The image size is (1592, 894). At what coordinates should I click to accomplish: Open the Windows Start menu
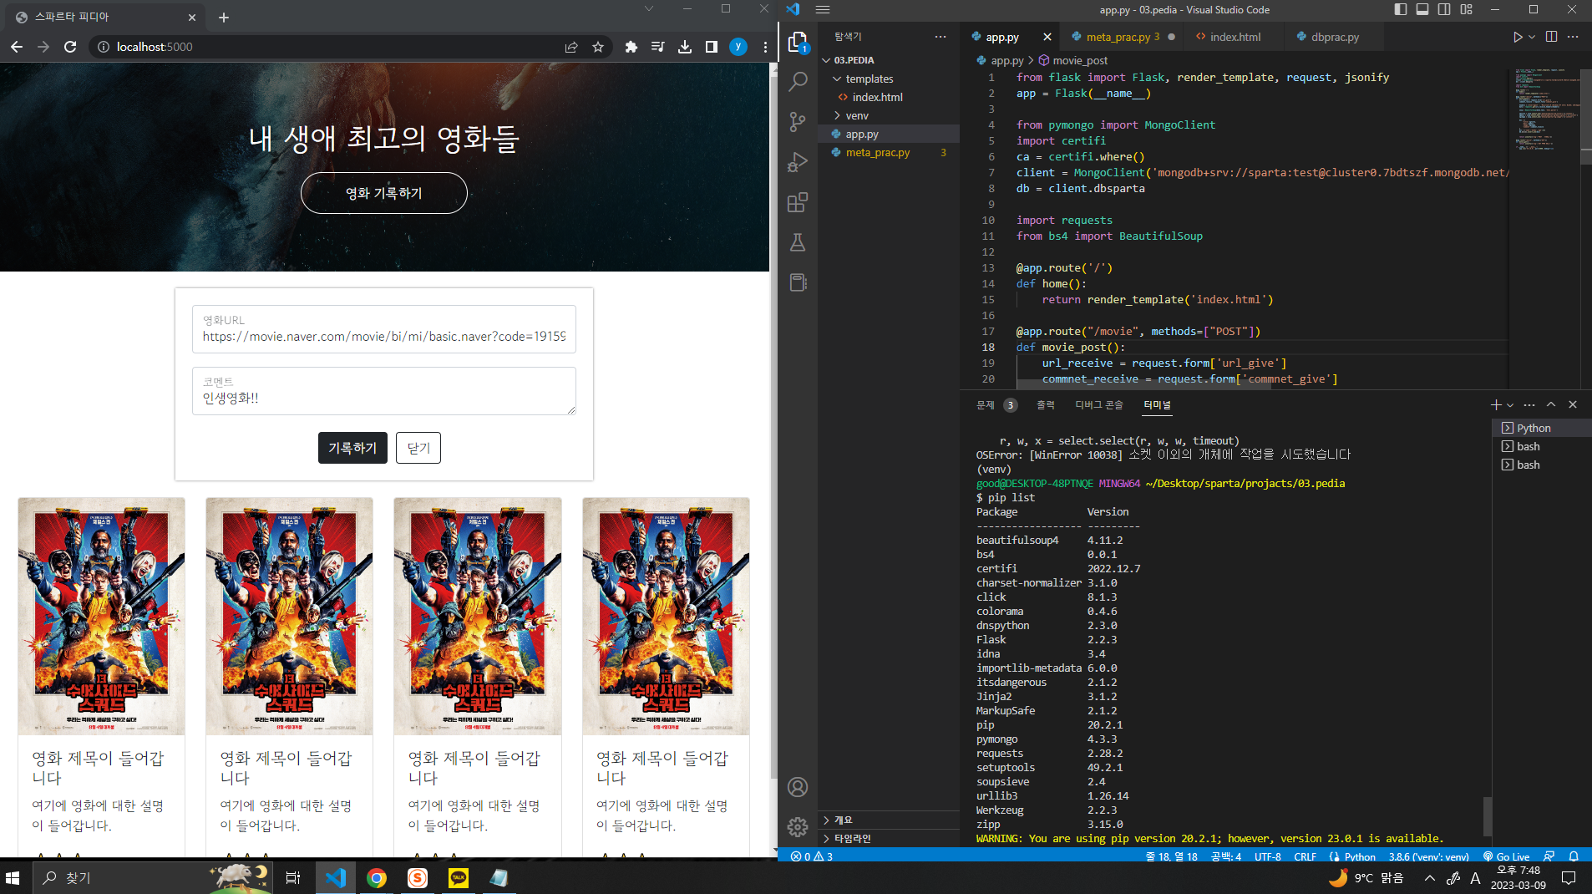click(x=13, y=878)
